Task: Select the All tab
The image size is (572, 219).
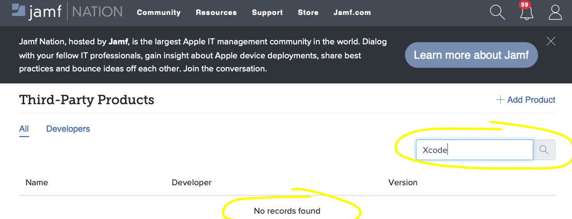Action: coord(24,129)
